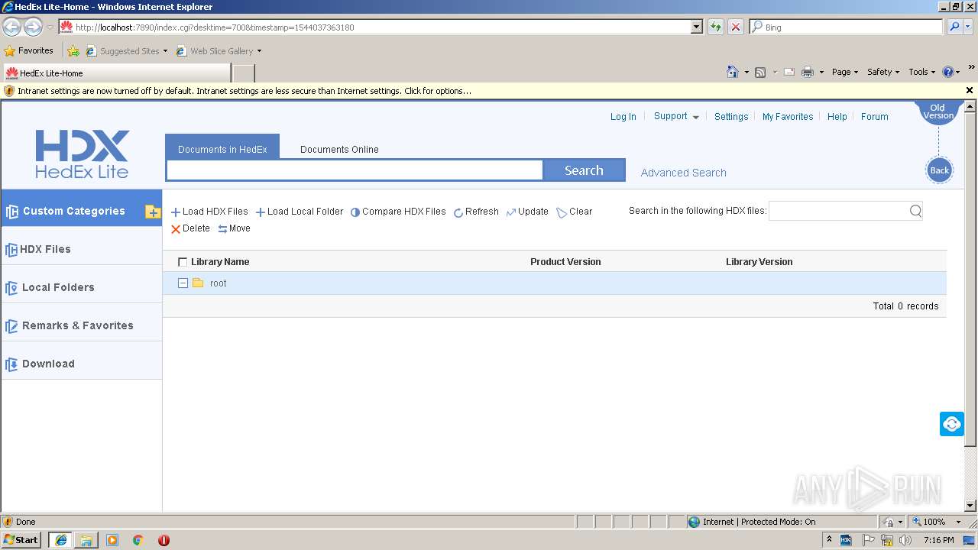Click the Log In link
Image resolution: width=978 pixels, height=550 pixels.
pyautogui.click(x=623, y=117)
